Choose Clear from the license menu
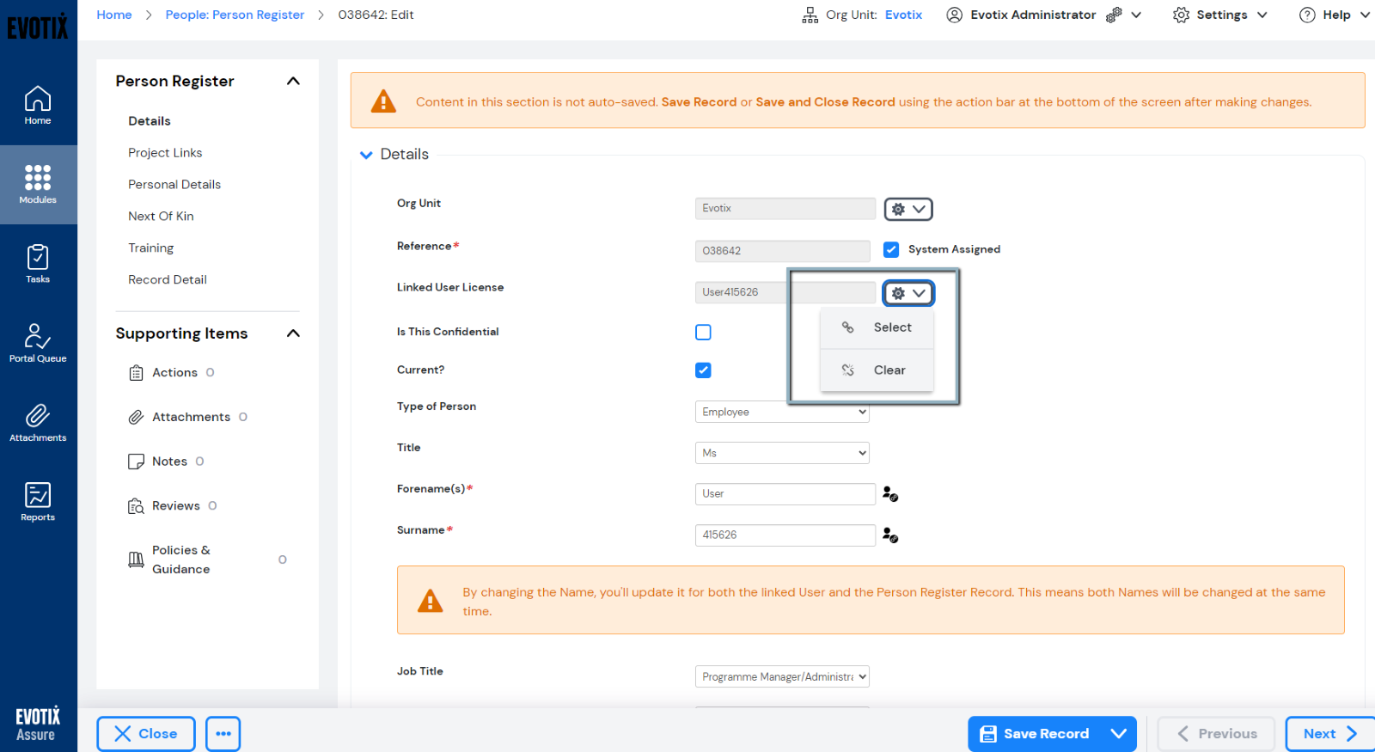1375x752 pixels. coord(877,370)
